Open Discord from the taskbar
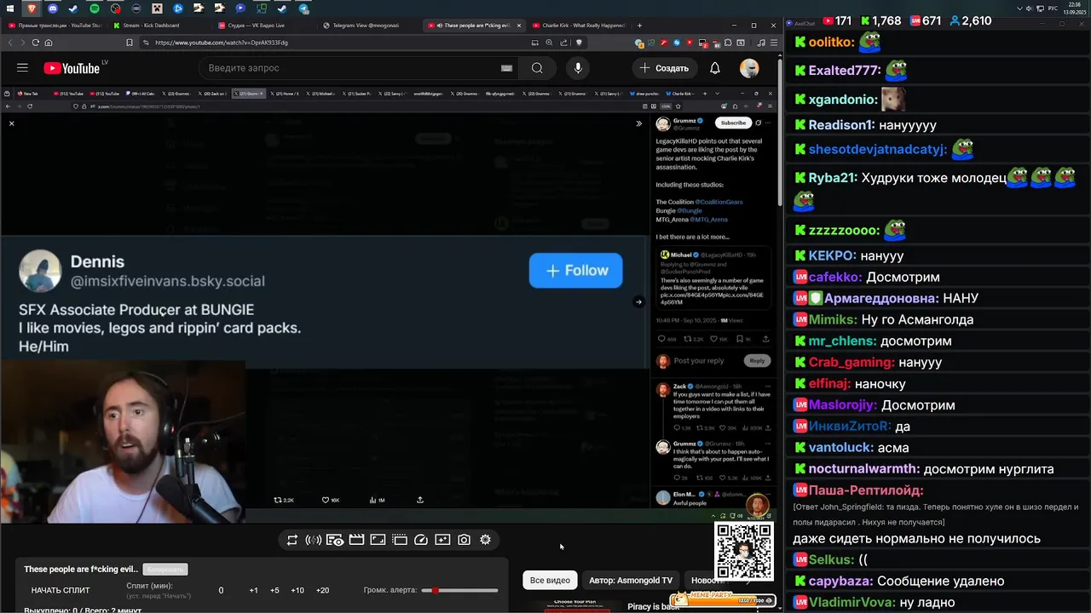Screen dimensions: 1091x613 pyautogui.click(x=52, y=9)
